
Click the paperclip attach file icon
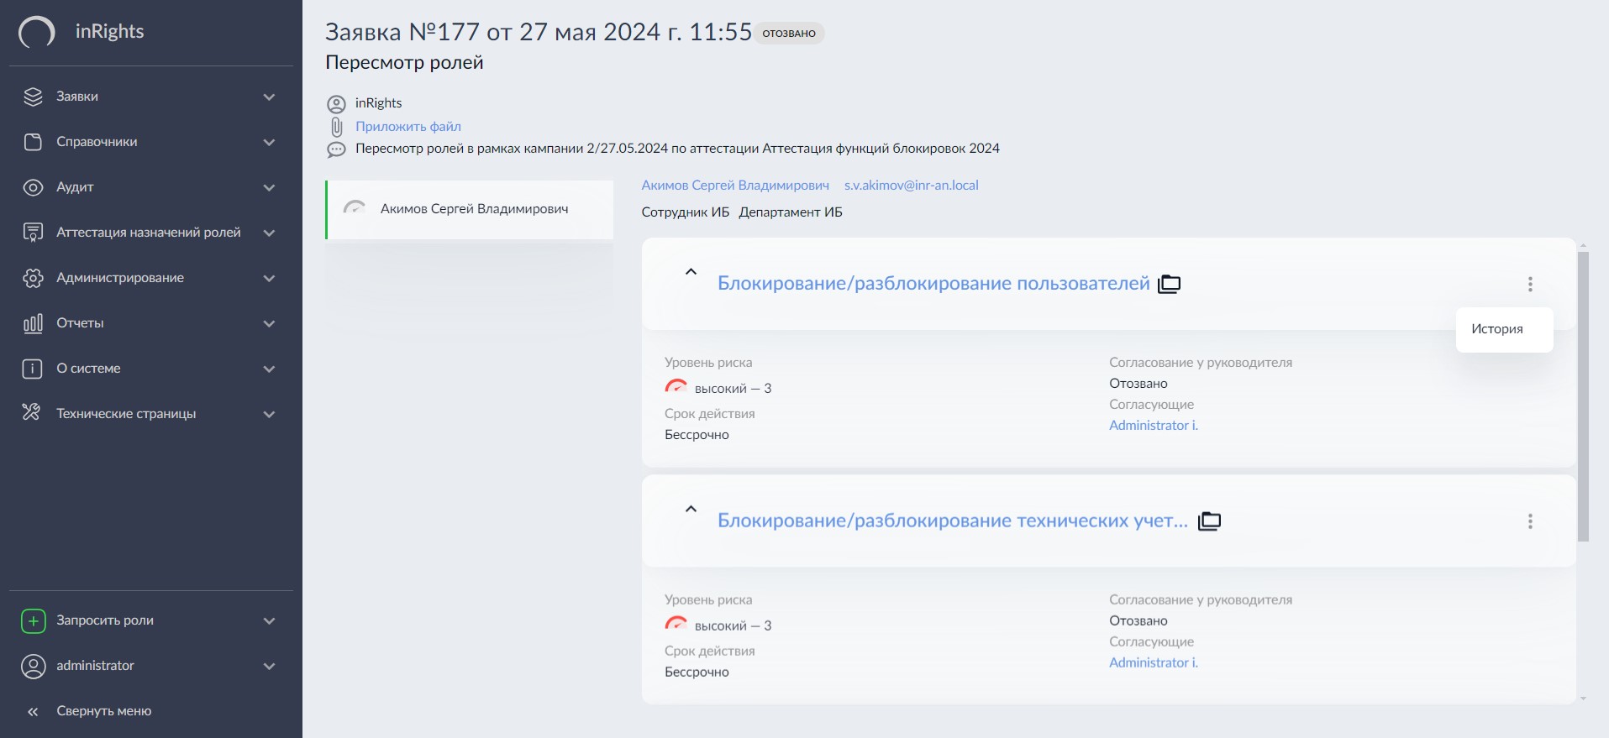[336, 127]
